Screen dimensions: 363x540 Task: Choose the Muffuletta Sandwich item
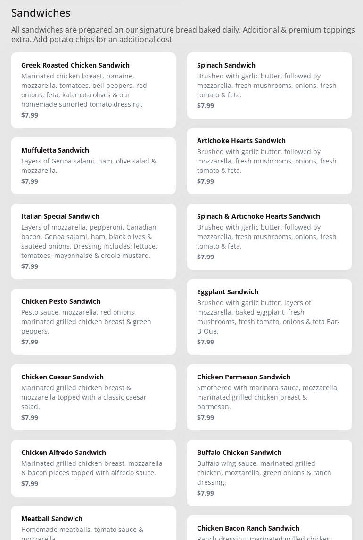pyautogui.click(x=93, y=166)
